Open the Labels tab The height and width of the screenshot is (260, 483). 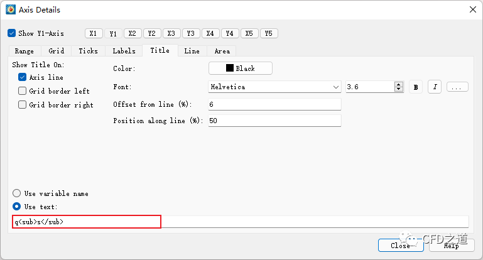124,51
